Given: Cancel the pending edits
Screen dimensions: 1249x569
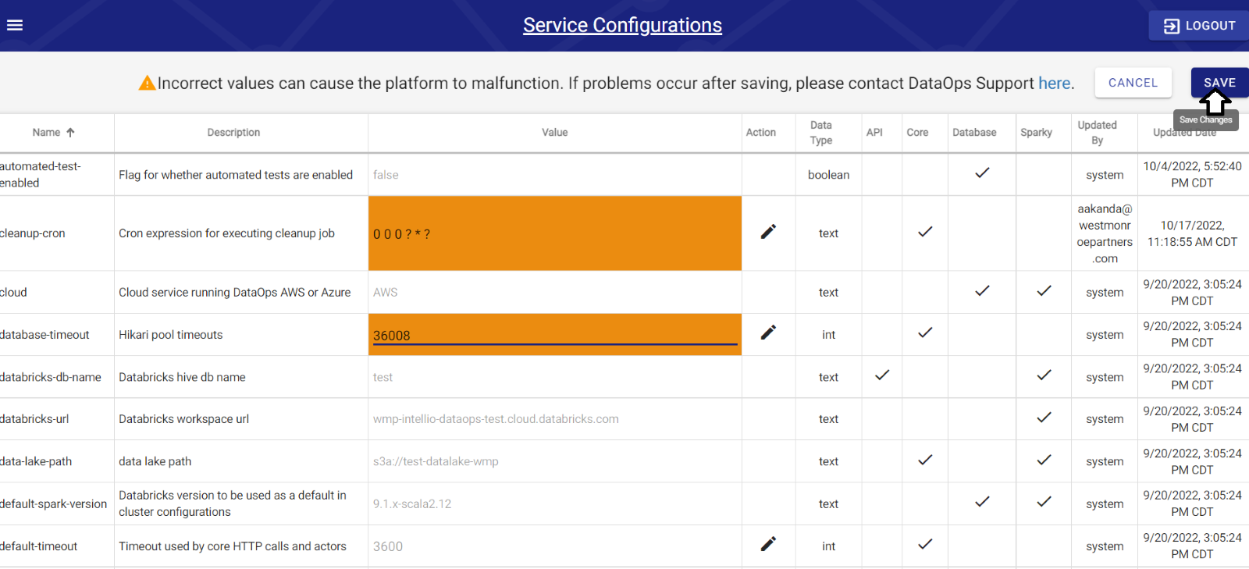Looking at the screenshot, I should coord(1133,83).
